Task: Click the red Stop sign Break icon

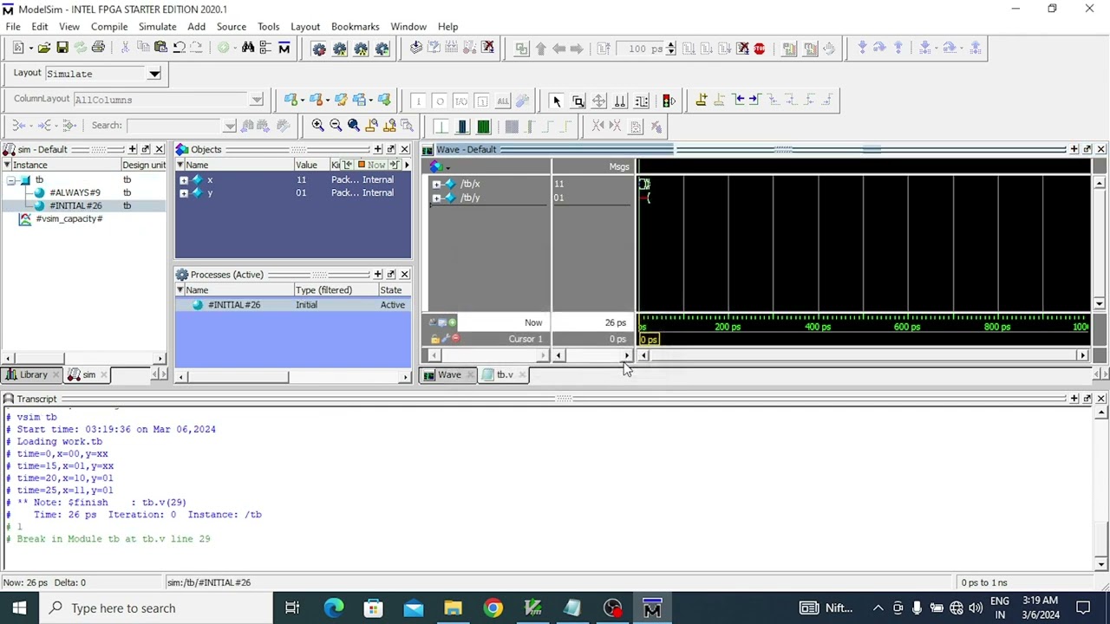Action: [x=760, y=49]
